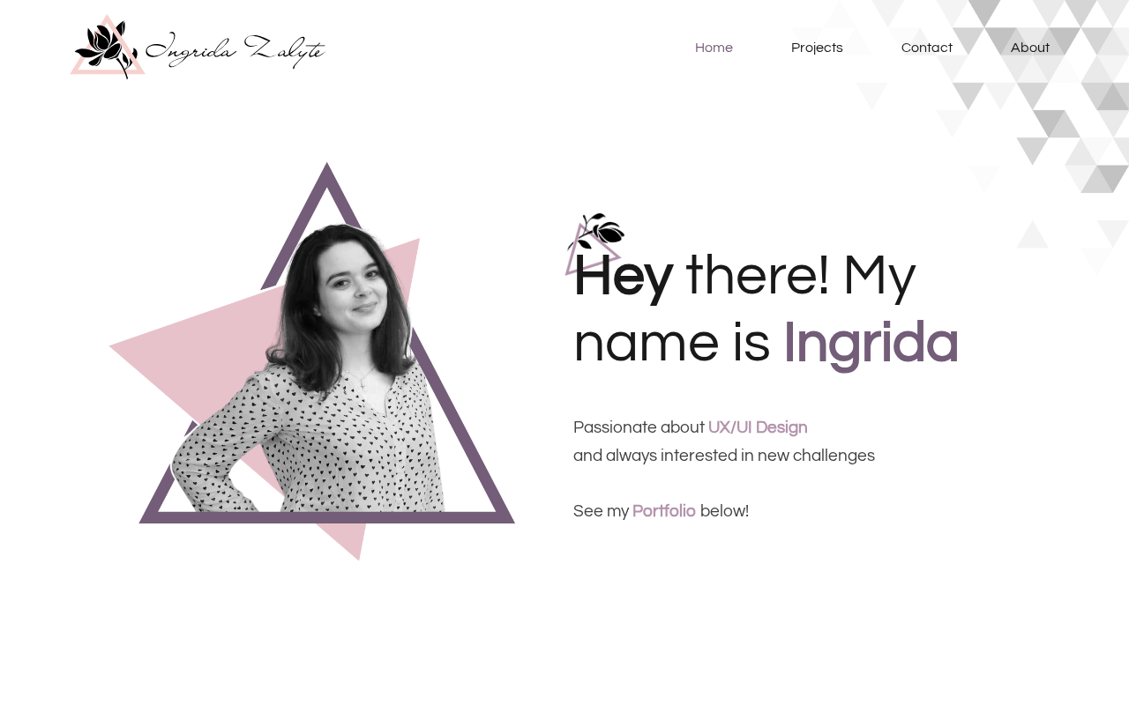The width and height of the screenshot is (1129, 705).
Task: Click the small flower icon above Hey
Action: [596, 236]
